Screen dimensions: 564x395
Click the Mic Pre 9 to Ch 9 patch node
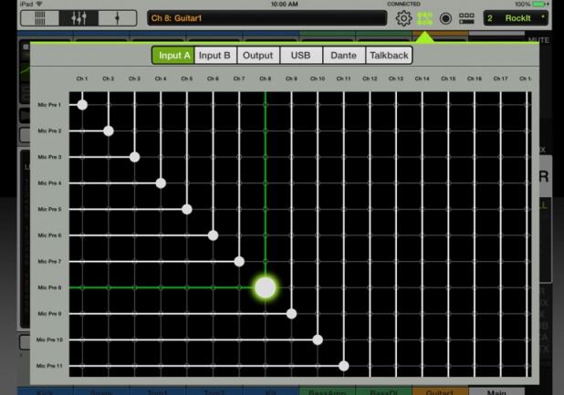[291, 314]
